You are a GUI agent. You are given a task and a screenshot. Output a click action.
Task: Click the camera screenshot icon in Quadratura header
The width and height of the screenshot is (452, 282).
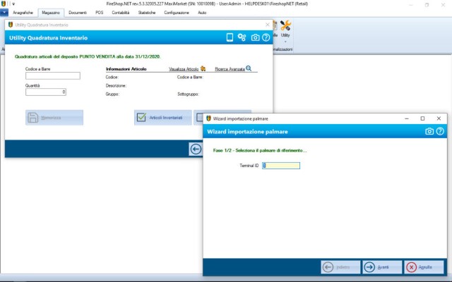point(255,37)
